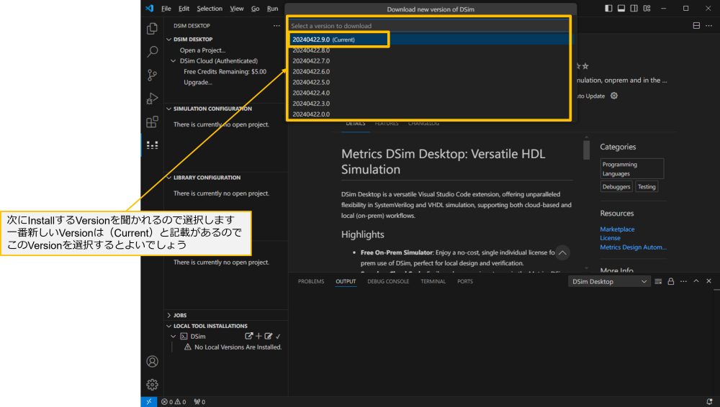Open the Run menu
720x407 pixels.
coord(272,8)
